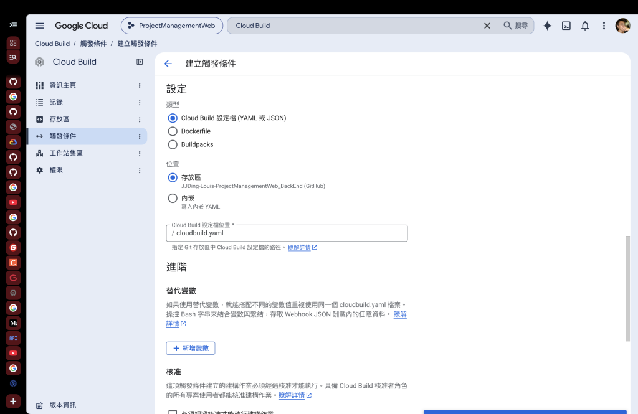This screenshot has height=414, width=638.
Task: Open the Mk tab in browser sidebar
Action: click(x=13, y=323)
